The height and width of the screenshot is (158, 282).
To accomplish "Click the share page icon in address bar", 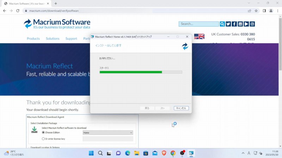I will 250,11.
